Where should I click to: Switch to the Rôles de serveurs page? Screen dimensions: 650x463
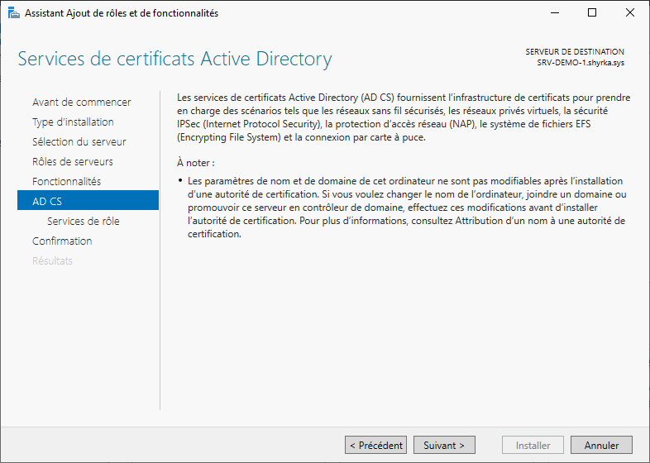[x=73, y=162]
